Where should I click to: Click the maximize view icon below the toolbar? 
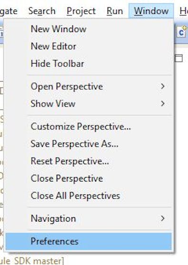point(179,58)
